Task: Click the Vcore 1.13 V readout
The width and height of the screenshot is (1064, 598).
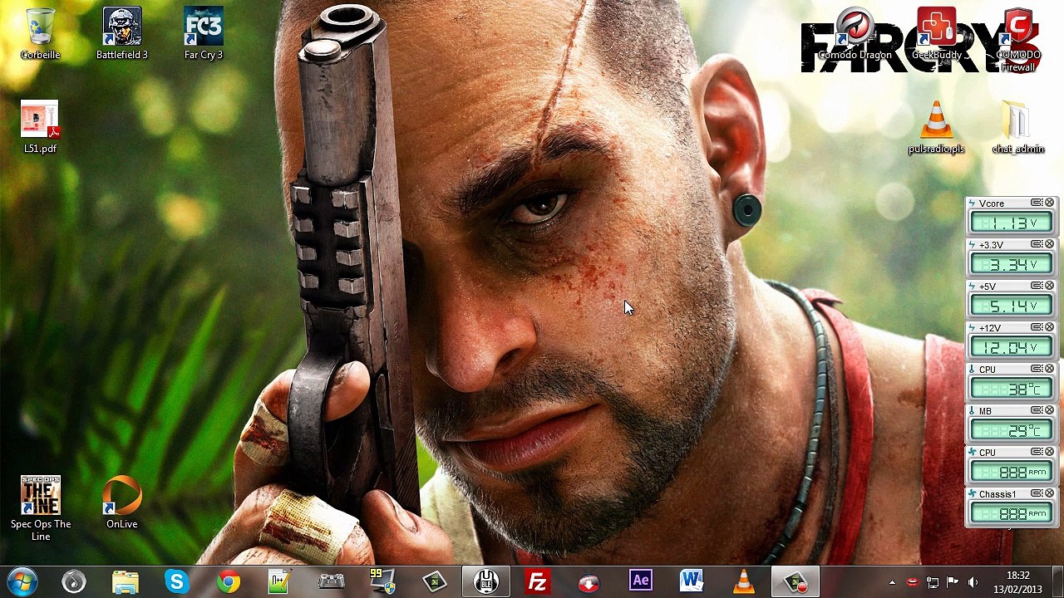Action: point(1011,223)
